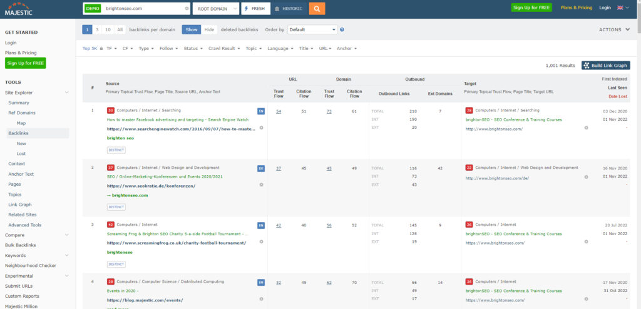Set 1 backlink per domain
641x309 pixels.
click(x=87, y=29)
